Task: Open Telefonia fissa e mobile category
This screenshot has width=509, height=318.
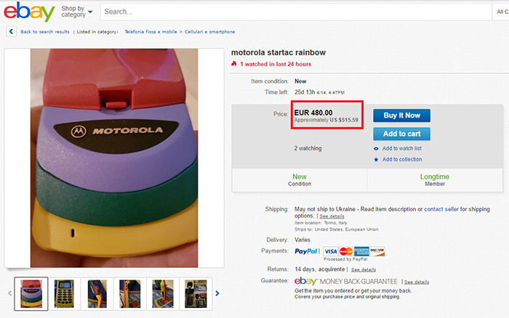Action: (x=148, y=32)
